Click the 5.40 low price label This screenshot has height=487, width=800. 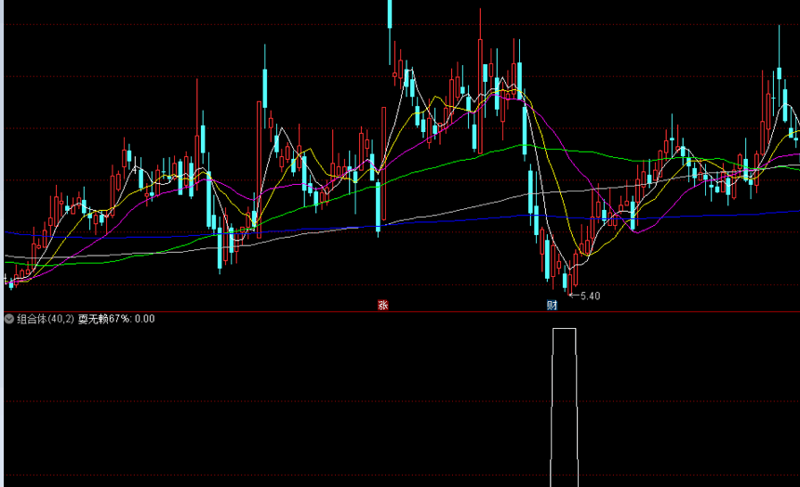[590, 296]
